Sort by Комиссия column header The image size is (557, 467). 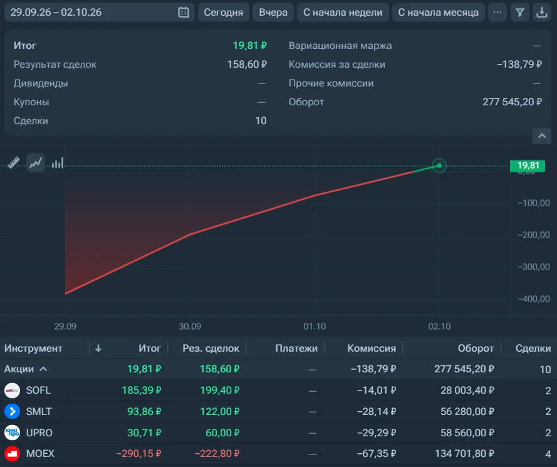[x=372, y=349]
